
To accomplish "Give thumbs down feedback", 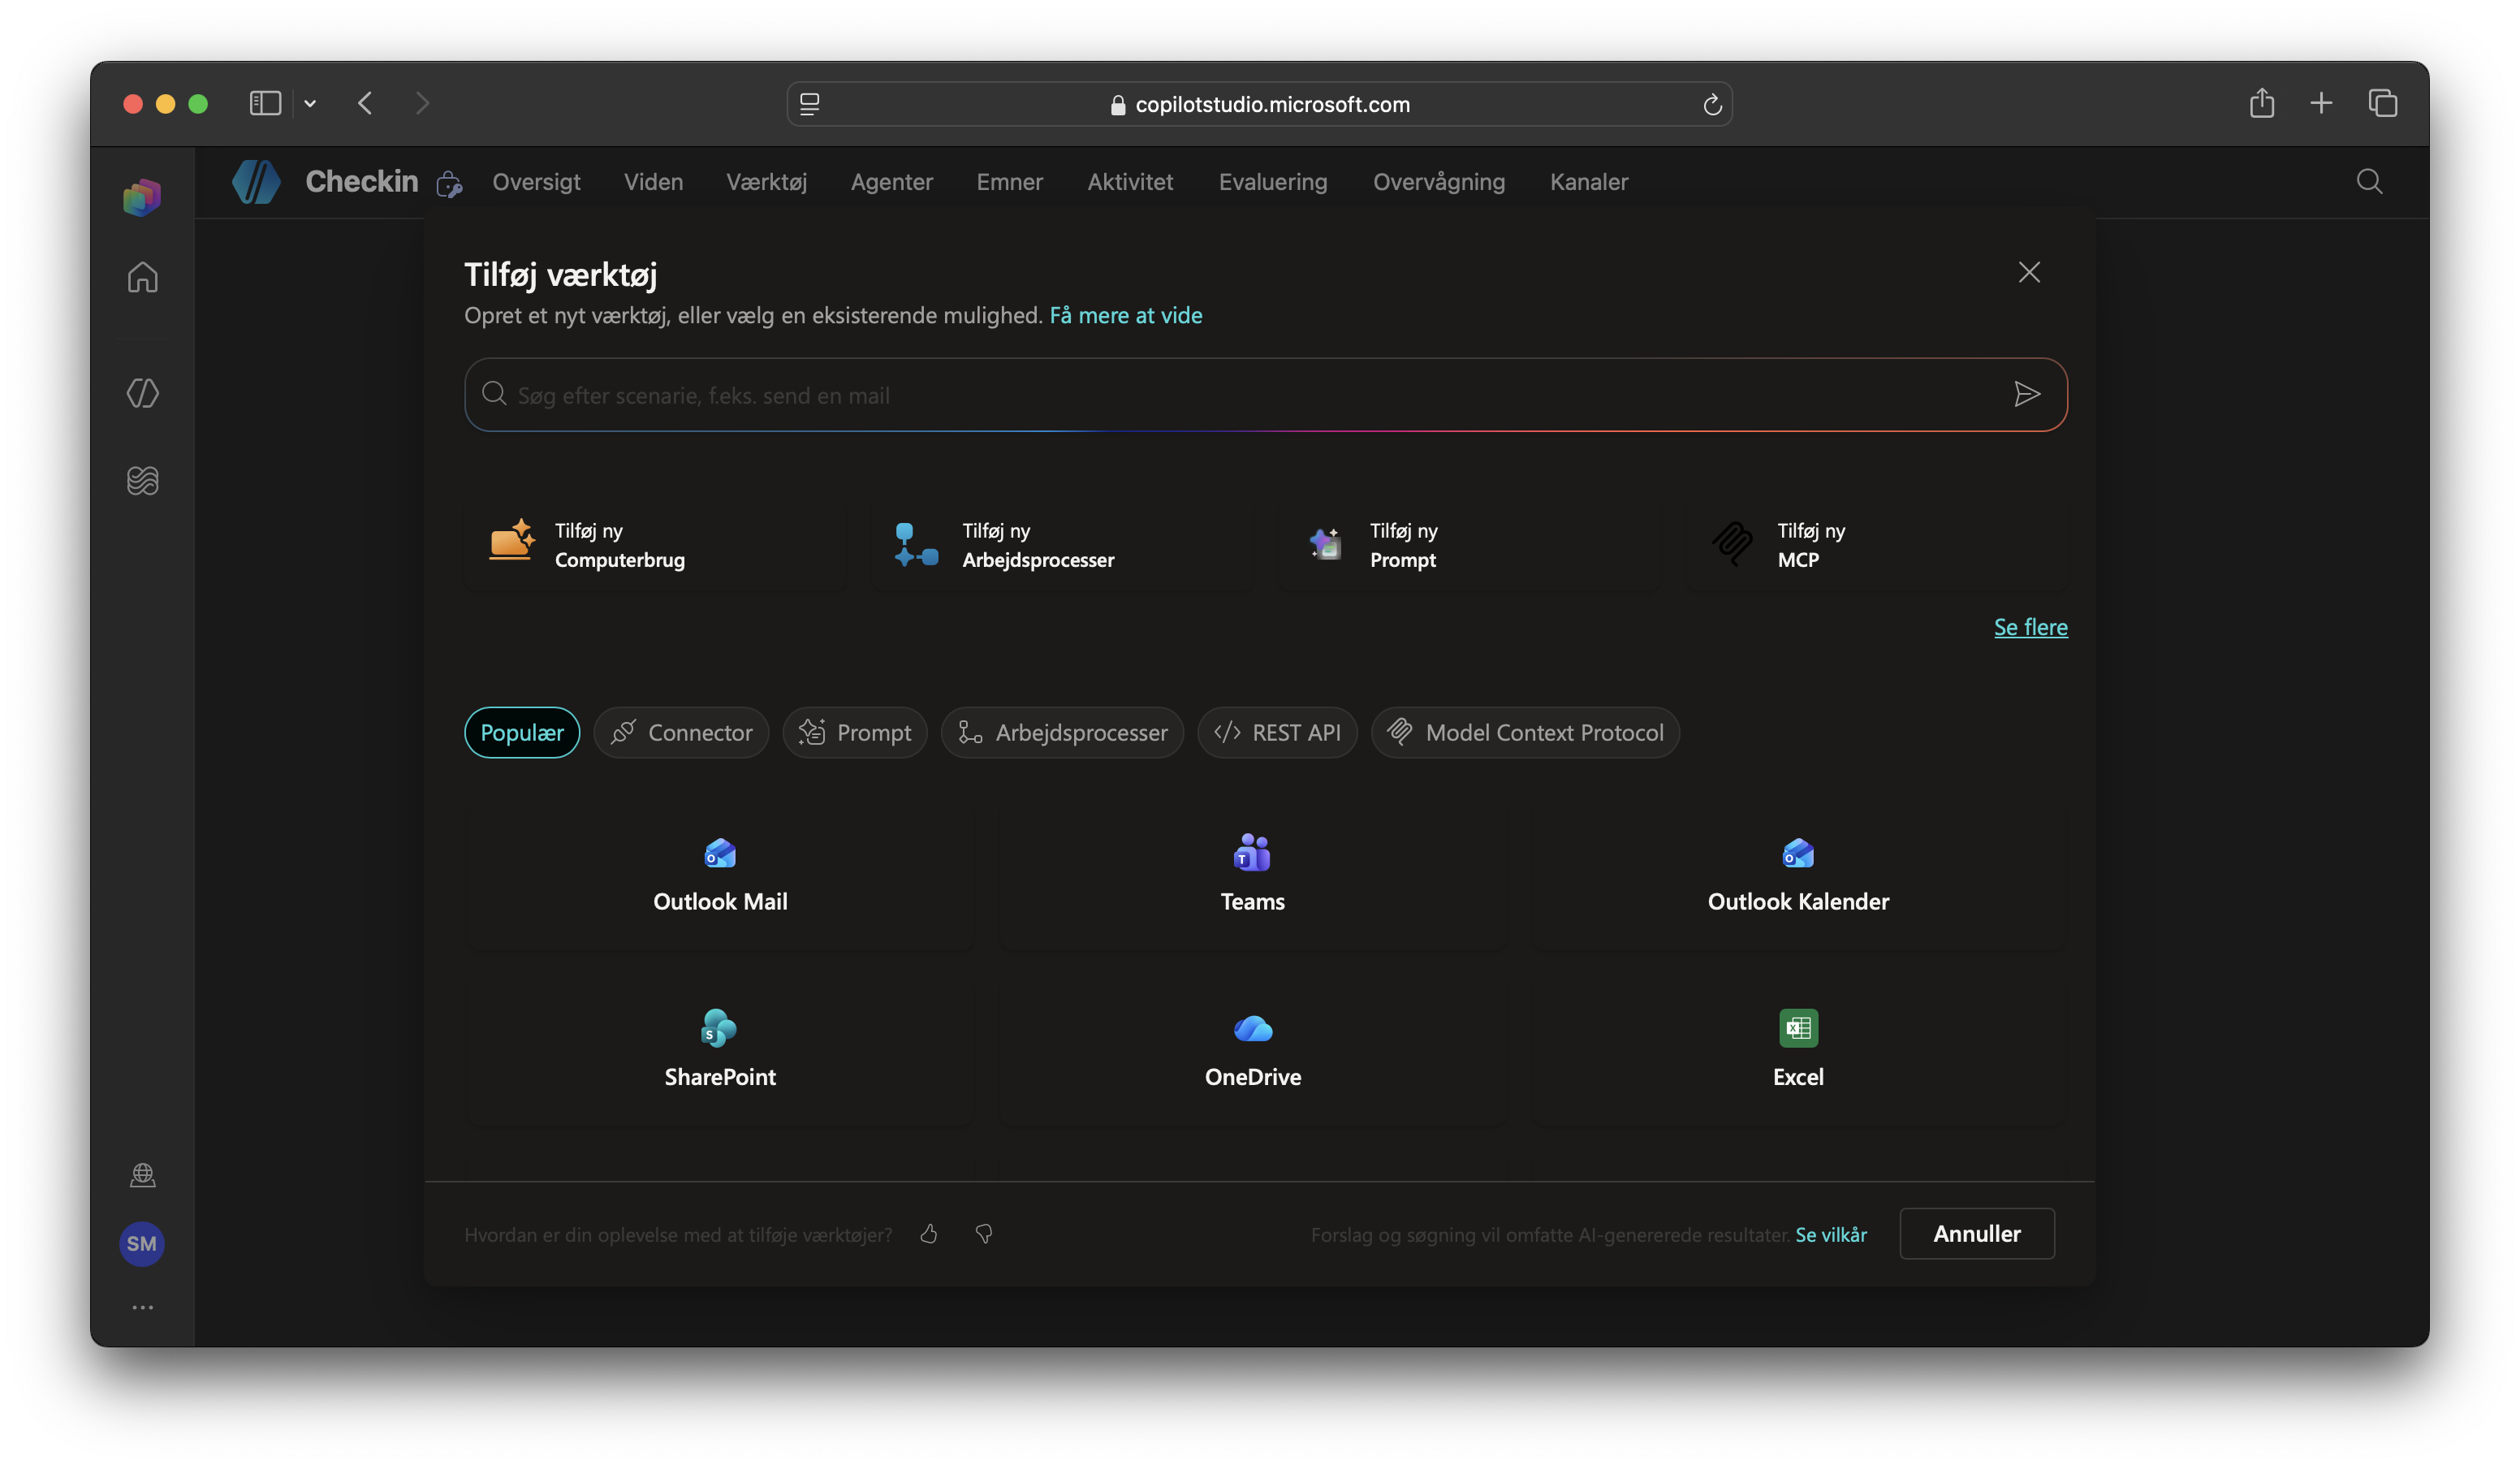I will pos(984,1234).
